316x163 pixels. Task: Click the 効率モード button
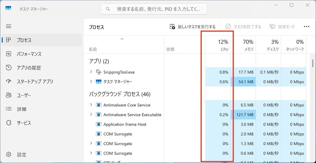click(x=282, y=27)
